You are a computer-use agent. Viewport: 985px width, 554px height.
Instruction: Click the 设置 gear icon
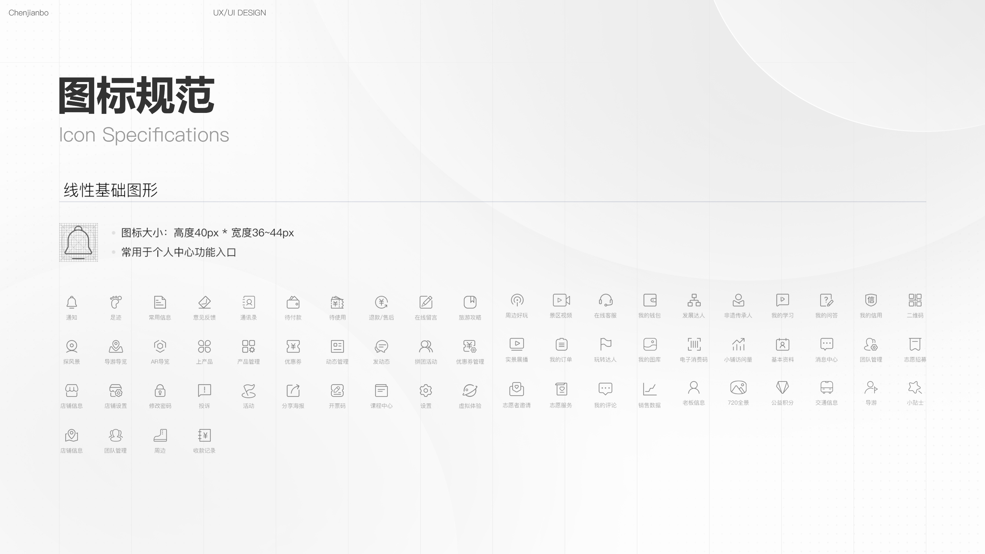(x=426, y=390)
